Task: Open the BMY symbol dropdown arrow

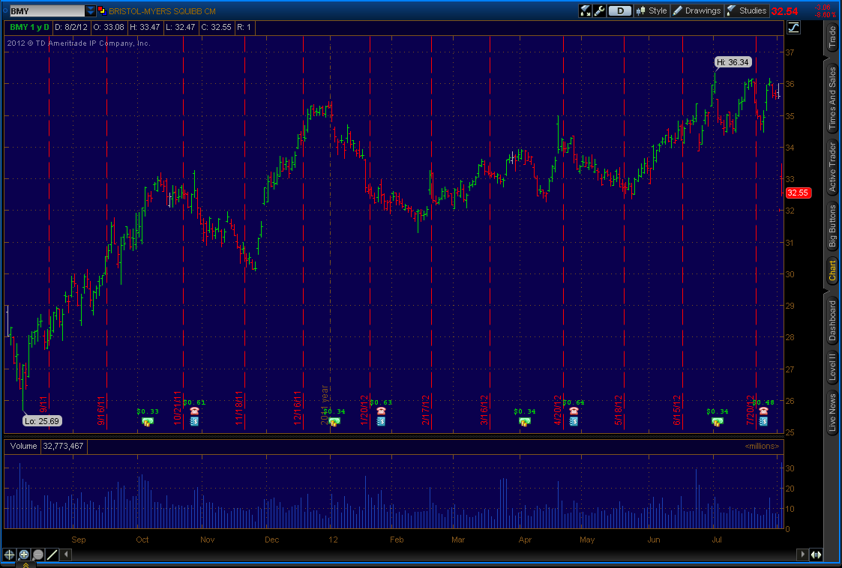Action: (x=90, y=10)
